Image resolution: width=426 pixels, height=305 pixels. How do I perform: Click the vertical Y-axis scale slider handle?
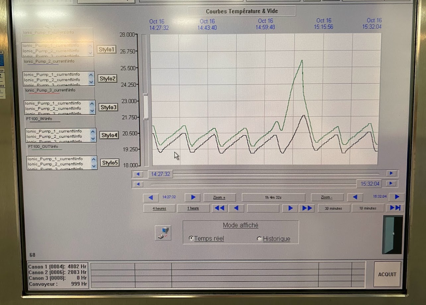pyautogui.click(x=146, y=106)
